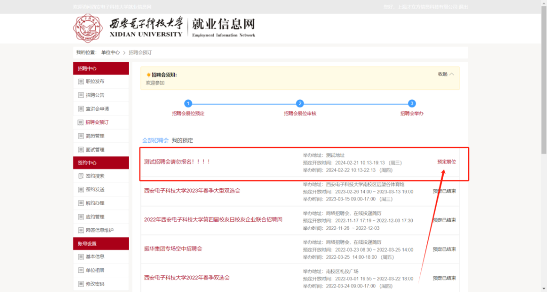
Task: Click 单位中心 in the breadcrumb
Action: (x=110, y=53)
